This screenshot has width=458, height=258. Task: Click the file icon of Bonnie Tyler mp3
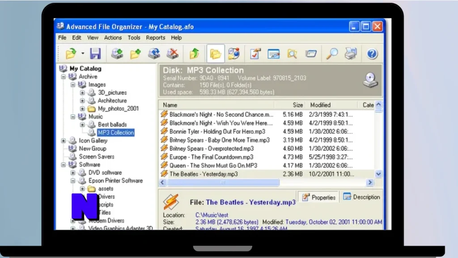point(164,131)
